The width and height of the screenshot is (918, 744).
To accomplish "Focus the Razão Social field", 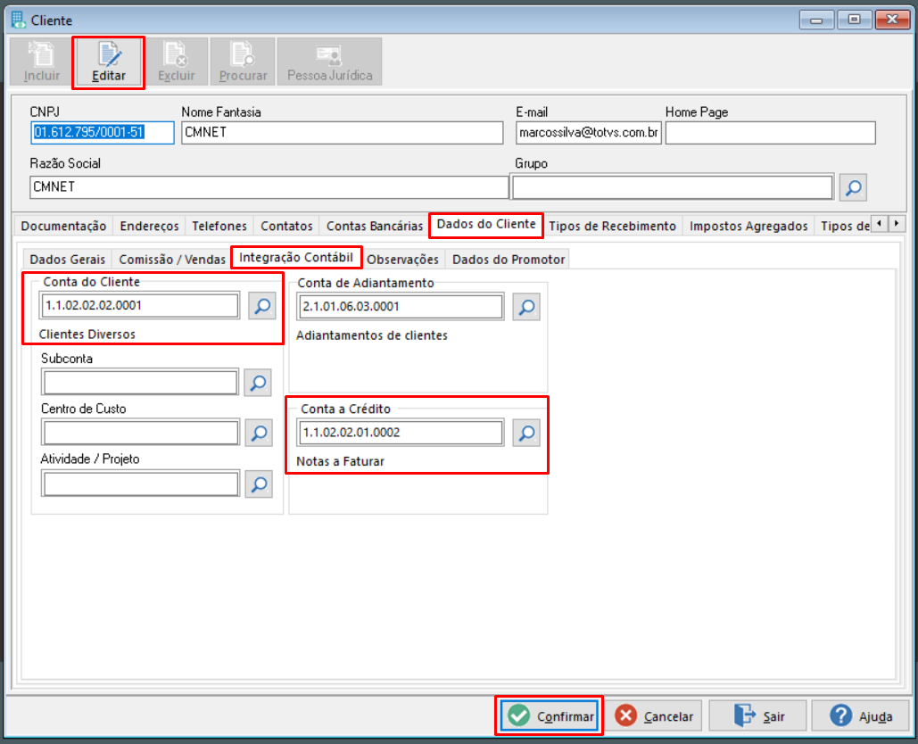I will point(269,186).
